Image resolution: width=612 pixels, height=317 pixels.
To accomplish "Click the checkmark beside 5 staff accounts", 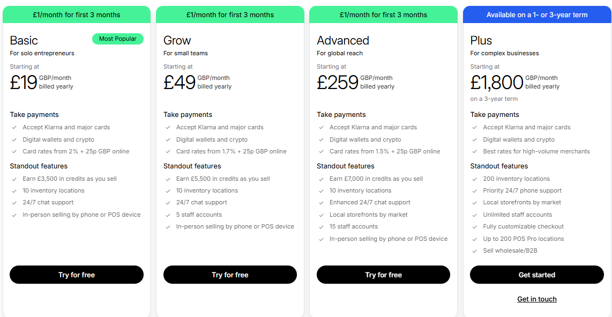I will point(167,215).
